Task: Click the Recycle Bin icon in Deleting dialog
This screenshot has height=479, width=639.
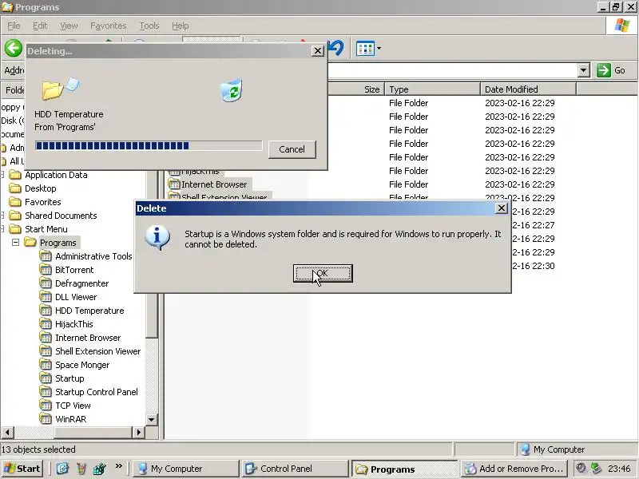Action: [232, 90]
